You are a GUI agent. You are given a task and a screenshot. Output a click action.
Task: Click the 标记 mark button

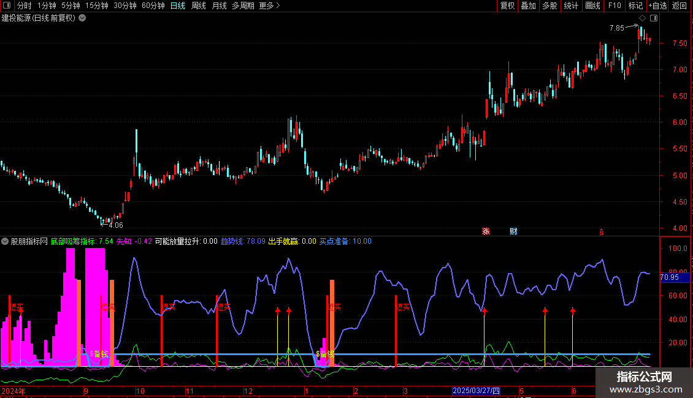(635, 6)
